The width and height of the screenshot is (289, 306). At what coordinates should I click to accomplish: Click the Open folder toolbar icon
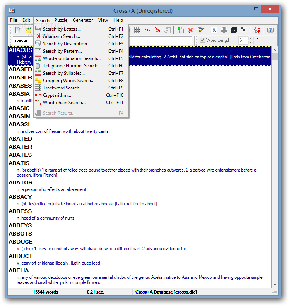(29, 30)
